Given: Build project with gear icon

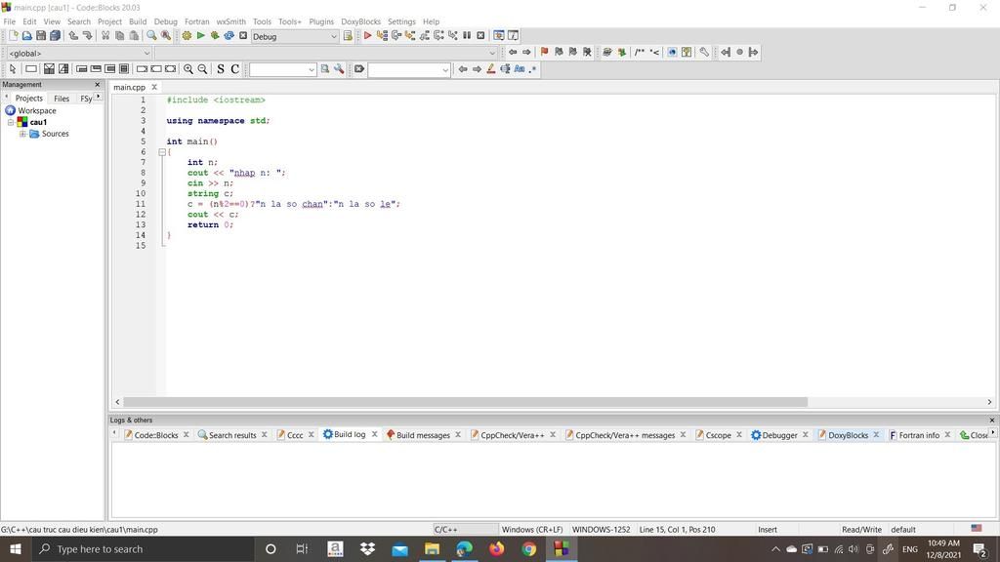Looking at the screenshot, I should click(187, 36).
